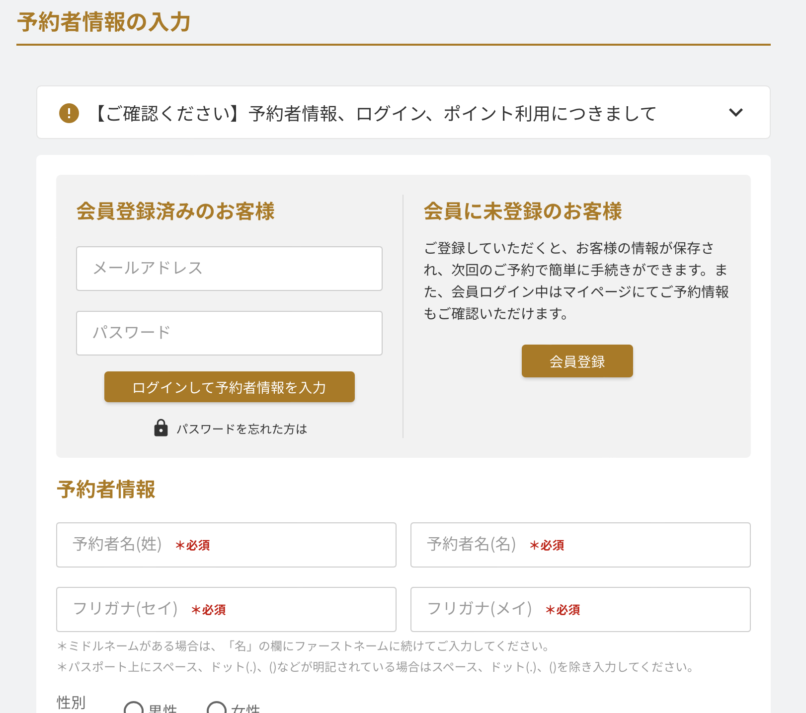
Task: Expand the ご確認ください notice with the chevron
Action: tap(735, 113)
